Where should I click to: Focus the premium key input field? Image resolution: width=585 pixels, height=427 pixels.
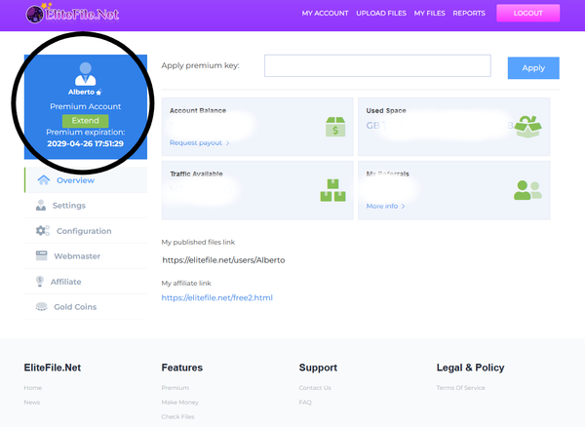377,66
